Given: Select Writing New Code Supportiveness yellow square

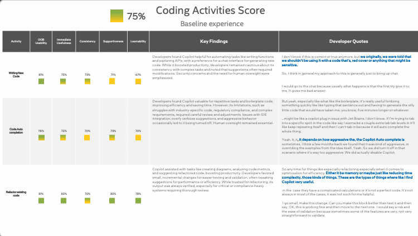Looking at the screenshot, I should [113, 81].
